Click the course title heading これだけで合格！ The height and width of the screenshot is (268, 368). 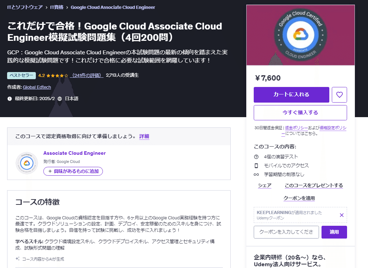point(115,32)
